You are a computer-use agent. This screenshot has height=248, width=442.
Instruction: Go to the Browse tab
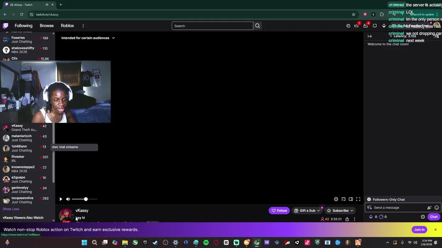47,26
